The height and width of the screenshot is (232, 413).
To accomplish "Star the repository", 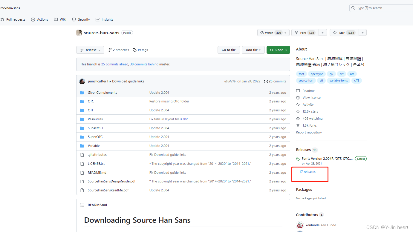I will coord(344,33).
